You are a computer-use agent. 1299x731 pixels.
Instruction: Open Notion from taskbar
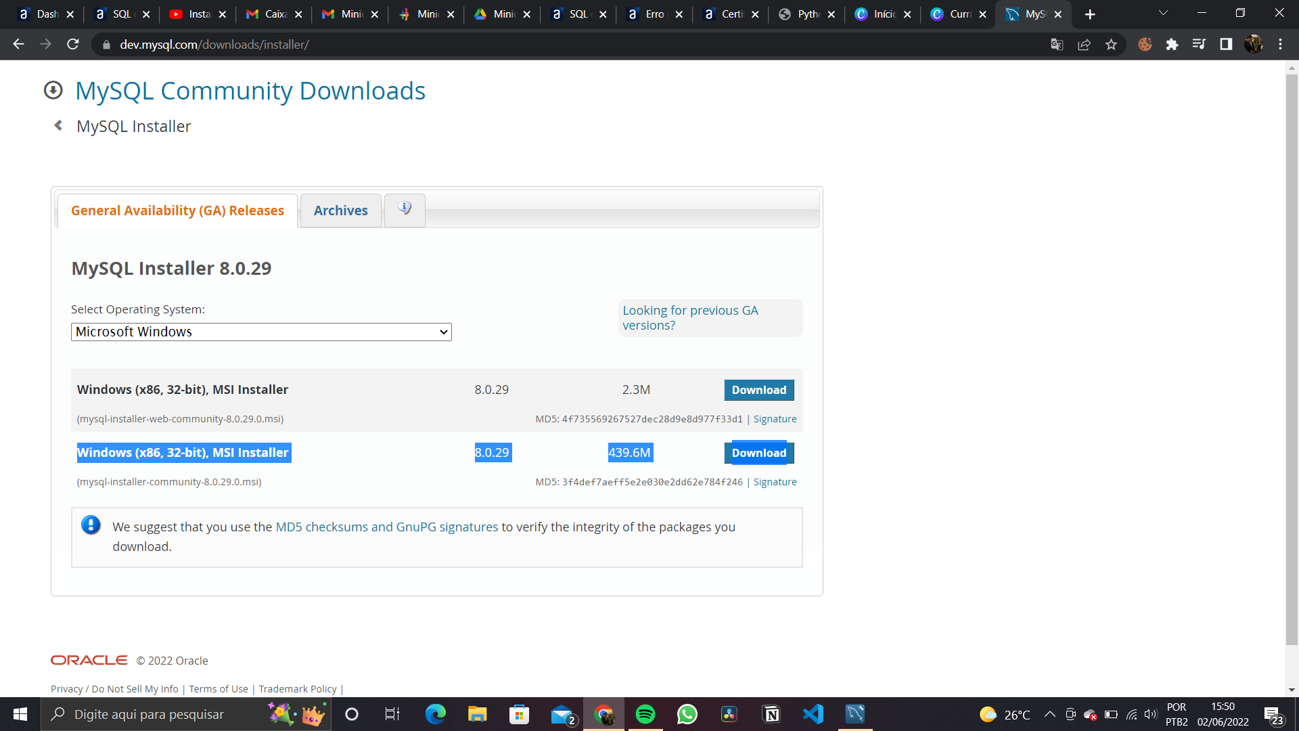click(771, 714)
